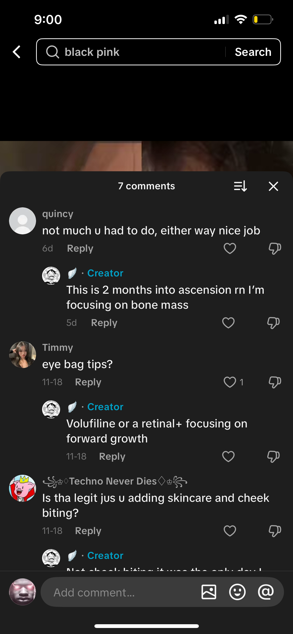This screenshot has width=293, height=634.
Task: Close the comments panel
Action: pos(273,186)
